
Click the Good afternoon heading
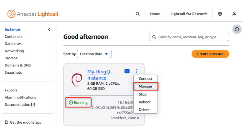coord(86,37)
